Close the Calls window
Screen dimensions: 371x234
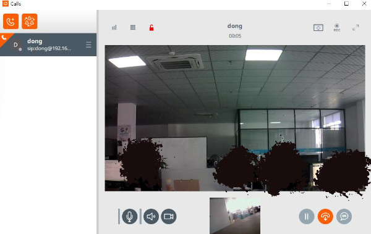[364, 4]
